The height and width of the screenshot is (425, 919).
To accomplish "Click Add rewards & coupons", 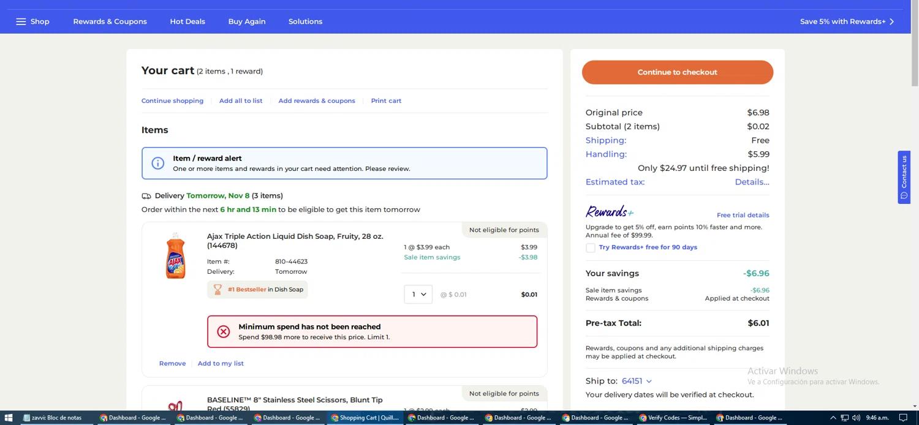I will 317,101.
